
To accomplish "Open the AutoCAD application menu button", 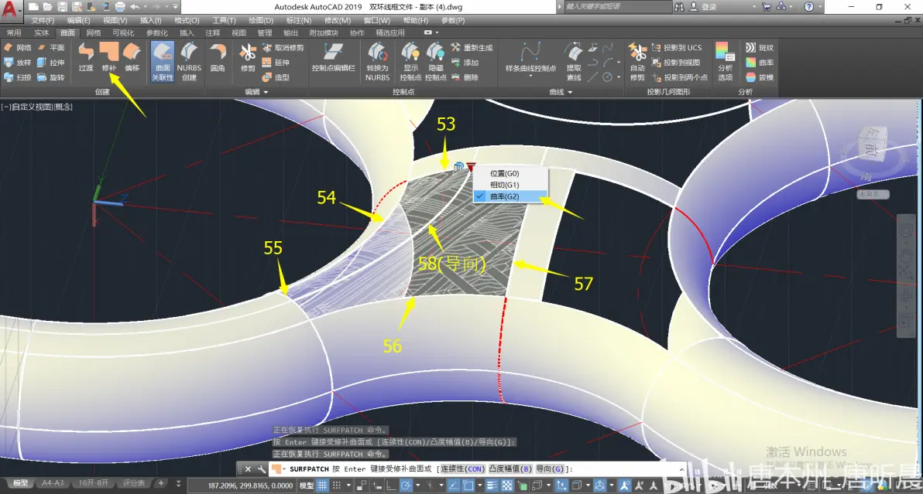I will (11, 10).
